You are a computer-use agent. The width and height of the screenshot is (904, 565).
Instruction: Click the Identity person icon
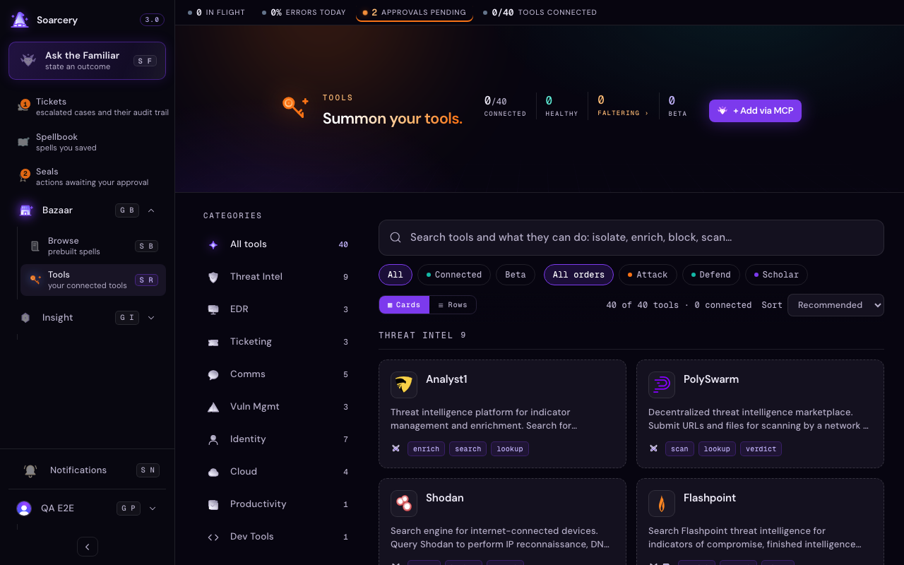coord(213,439)
